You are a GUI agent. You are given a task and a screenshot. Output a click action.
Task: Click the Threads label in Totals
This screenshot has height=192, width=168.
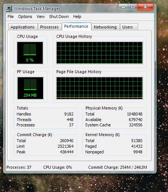tap(24, 120)
